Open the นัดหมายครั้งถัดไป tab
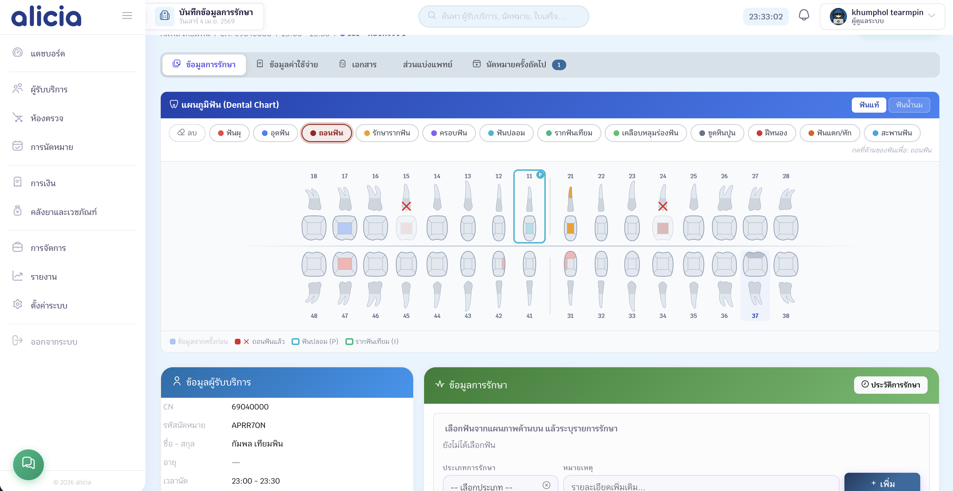The image size is (953, 491). (x=516, y=65)
